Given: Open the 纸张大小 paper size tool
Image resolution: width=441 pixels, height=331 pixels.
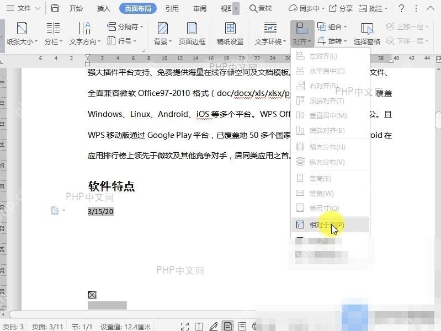Looking at the screenshot, I should click(x=22, y=34).
